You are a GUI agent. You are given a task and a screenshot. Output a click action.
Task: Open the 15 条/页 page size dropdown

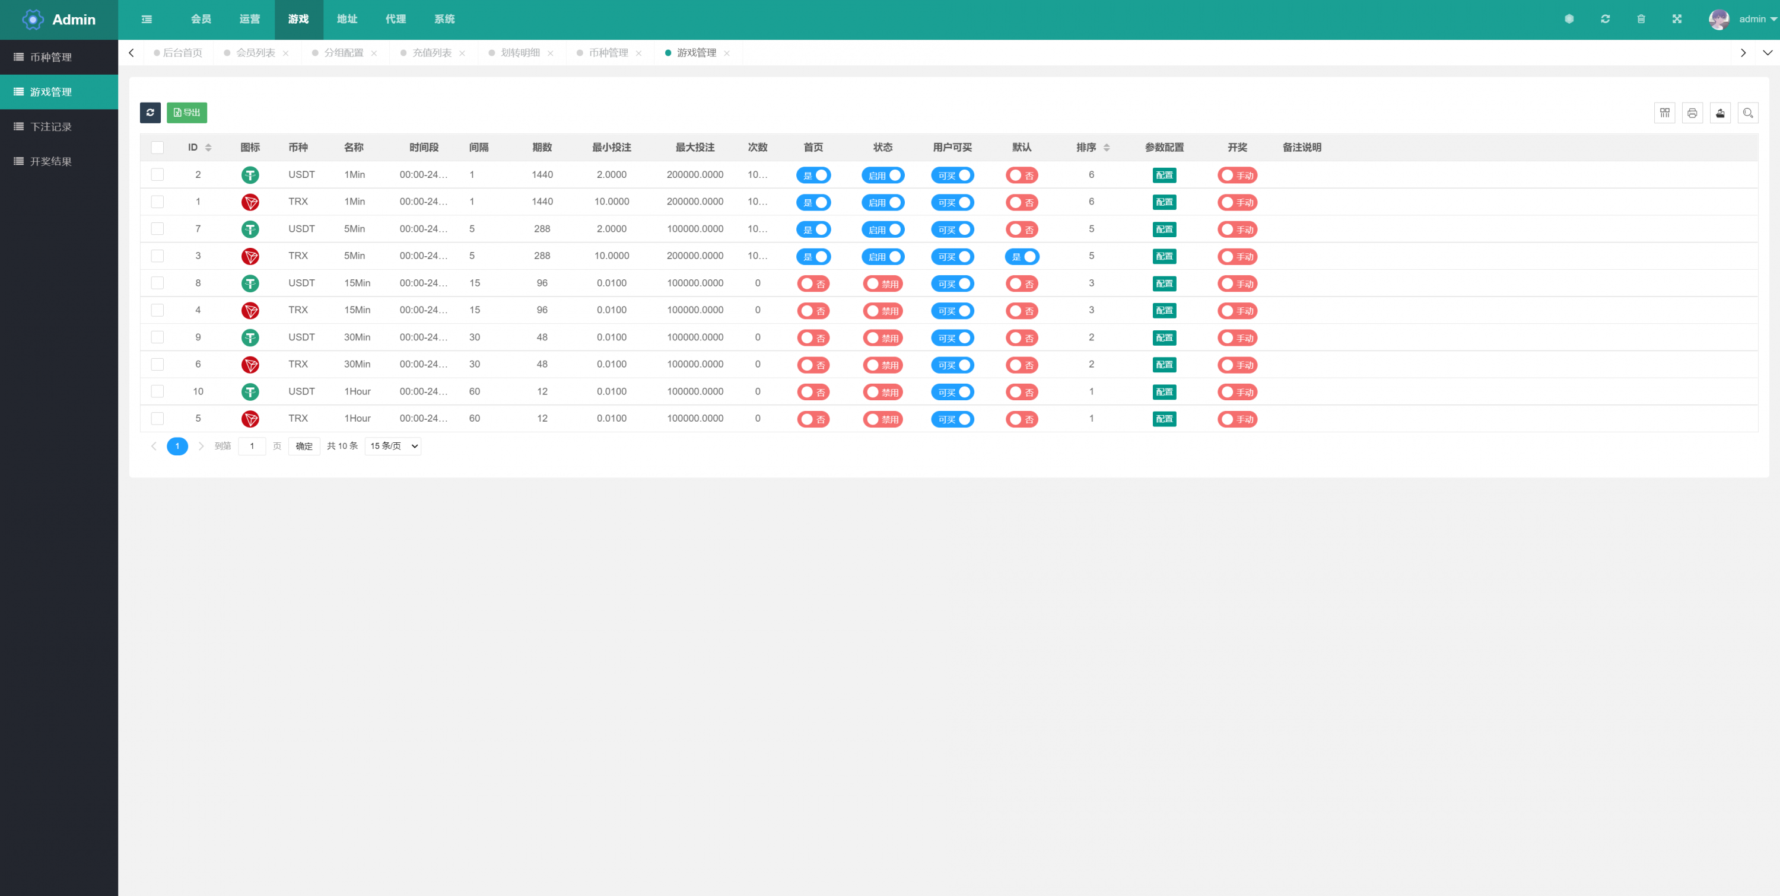pyautogui.click(x=392, y=447)
